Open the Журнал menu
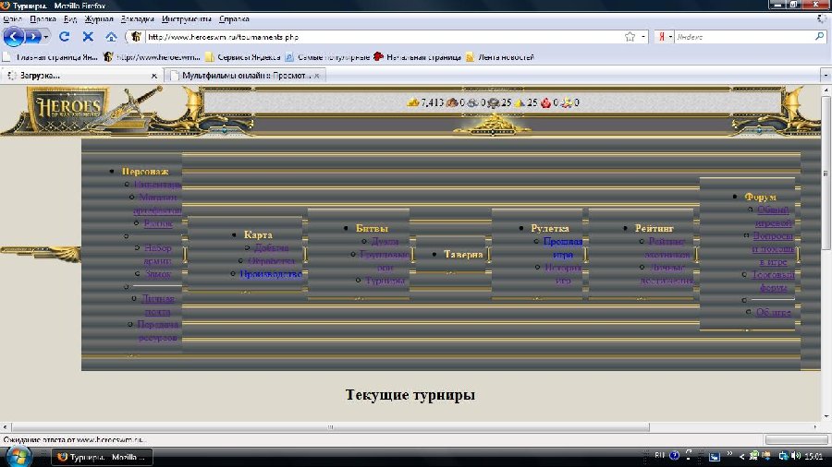The image size is (832, 467). pos(99,19)
